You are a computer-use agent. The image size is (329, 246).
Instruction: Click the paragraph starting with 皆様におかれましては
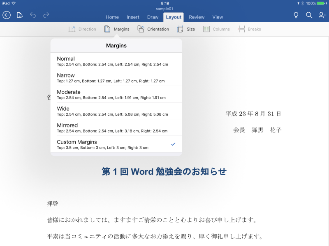[x=152, y=220]
